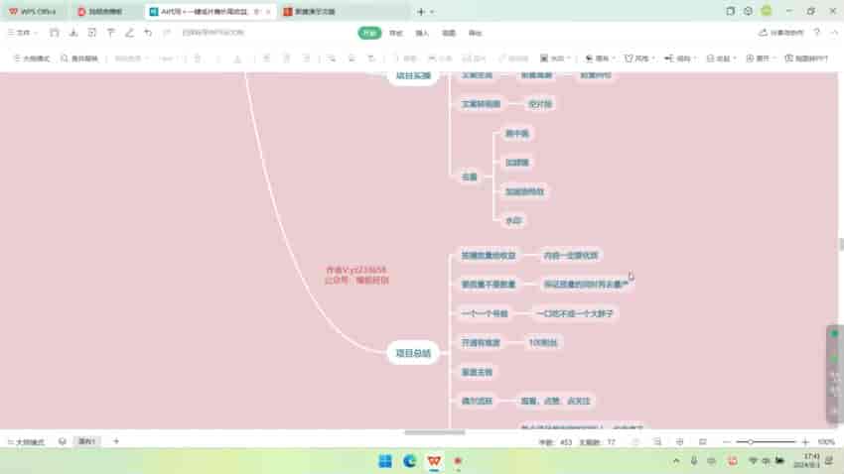Click the red screen recorder taskbar icon
Image resolution: width=844 pixels, height=474 pixels.
tap(458, 461)
